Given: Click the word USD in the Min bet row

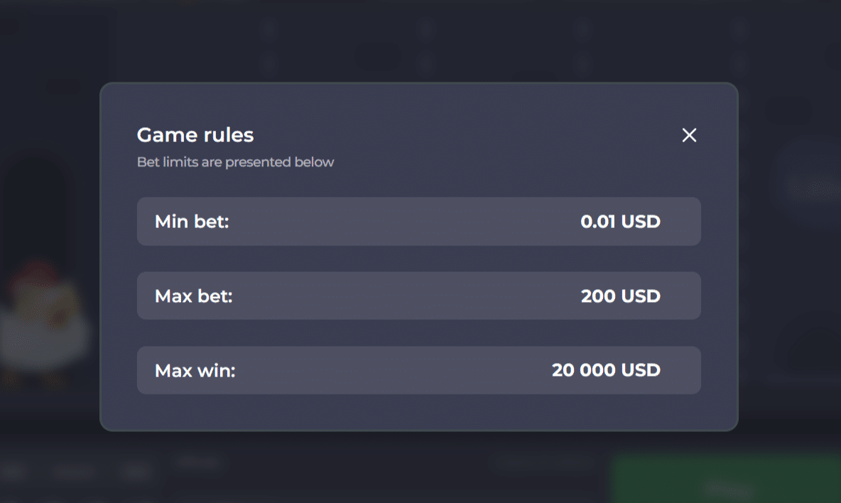Looking at the screenshot, I should (x=641, y=222).
